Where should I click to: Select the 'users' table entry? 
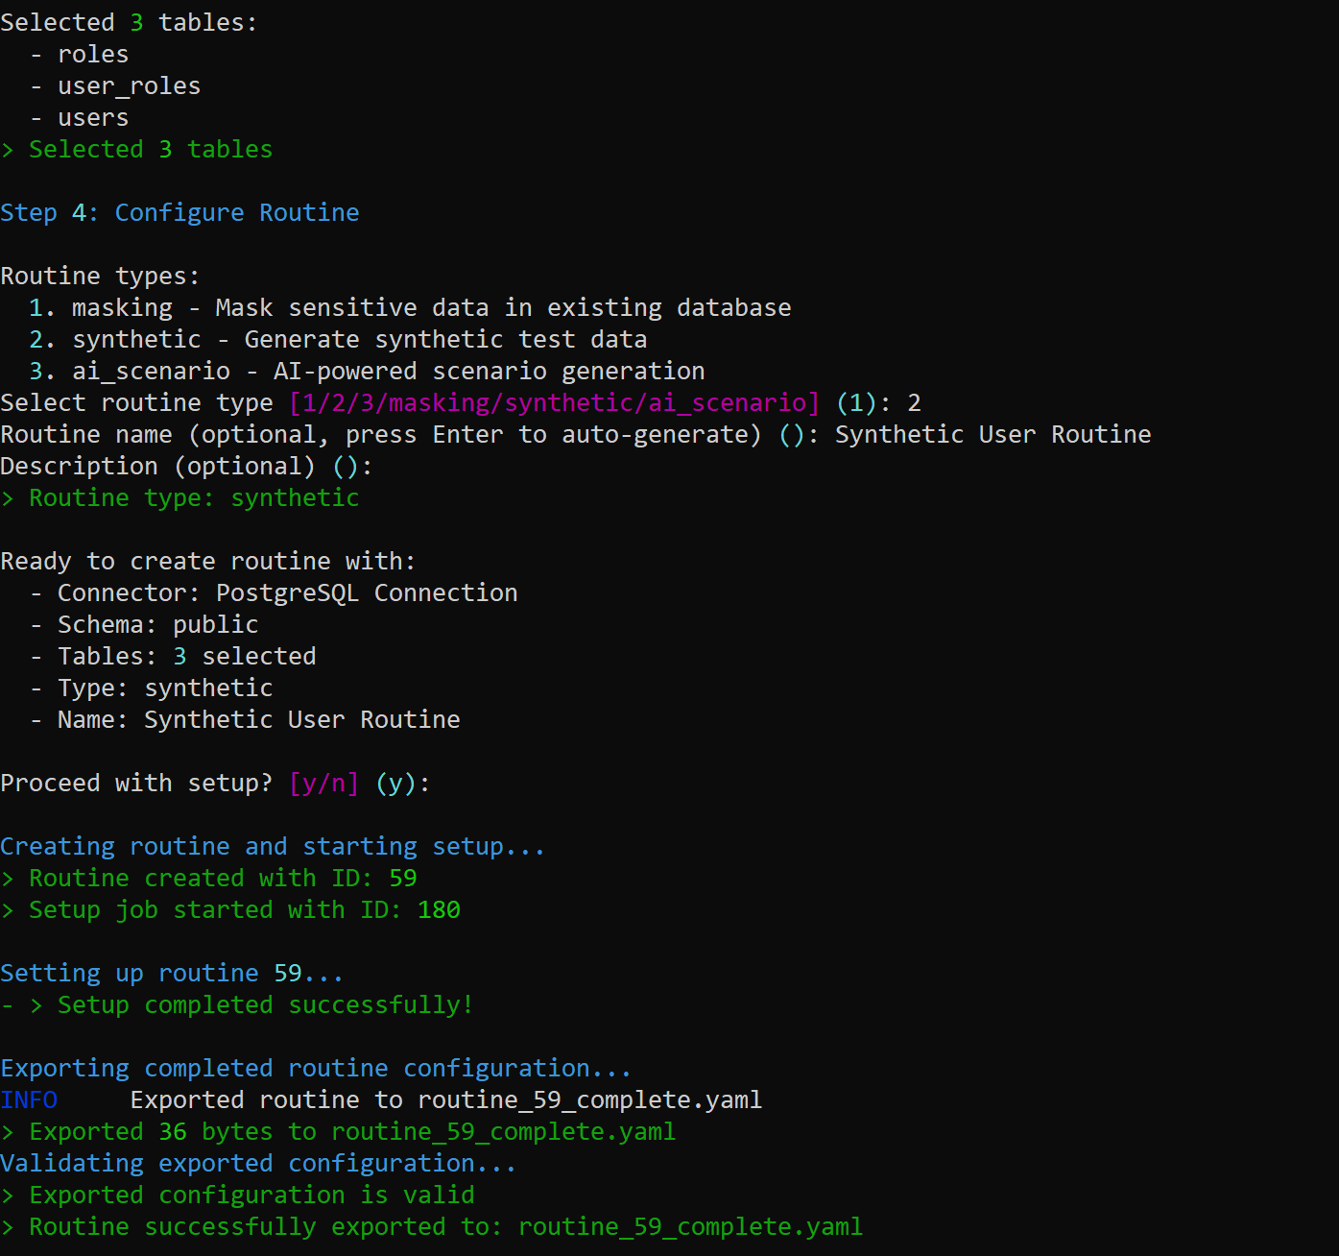point(92,117)
